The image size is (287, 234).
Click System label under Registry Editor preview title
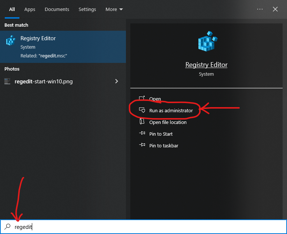(206, 74)
